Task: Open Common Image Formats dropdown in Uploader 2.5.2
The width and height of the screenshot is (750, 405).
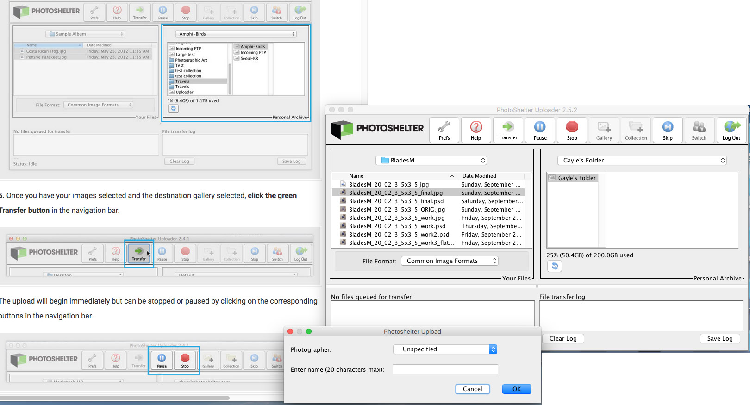Action: point(450,261)
